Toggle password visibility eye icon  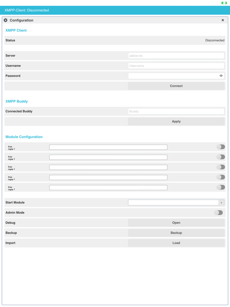(221, 76)
